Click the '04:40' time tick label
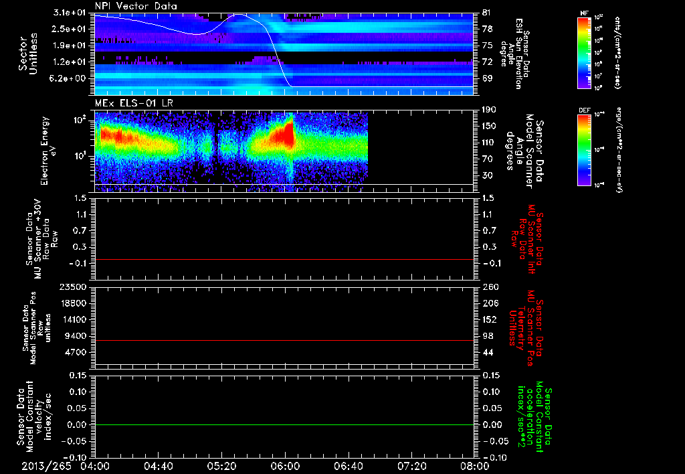The width and height of the screenshot is (685, 474). point(158,466)
